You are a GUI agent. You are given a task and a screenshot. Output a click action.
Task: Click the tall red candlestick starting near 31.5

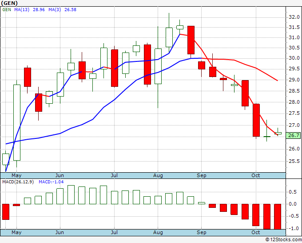[x=191, y=40]
